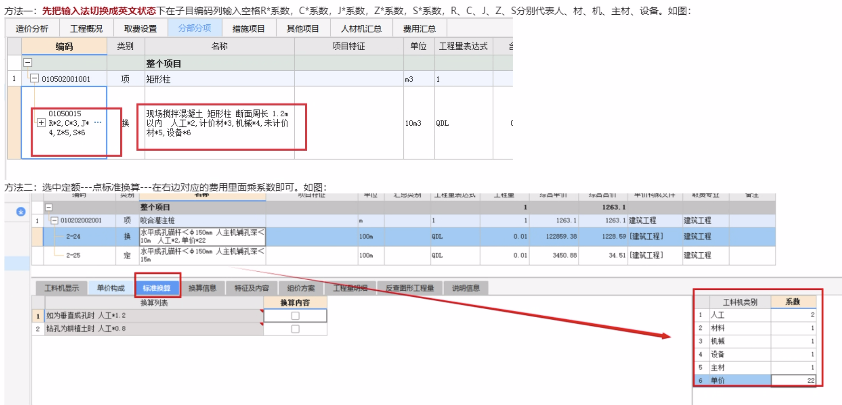
Task: Click the 项目特征 column header
Action: [349, 46]
